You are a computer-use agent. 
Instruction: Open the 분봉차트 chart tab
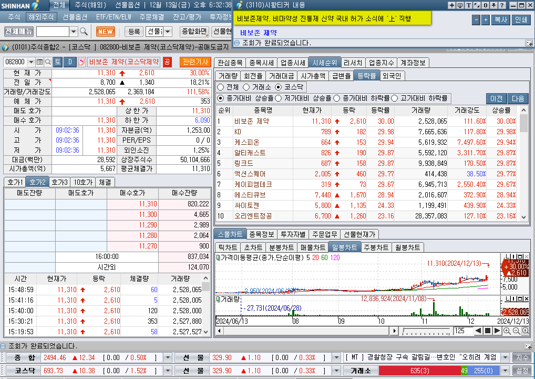(282, 247)
